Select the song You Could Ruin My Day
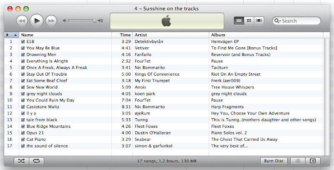 [50, 100]
